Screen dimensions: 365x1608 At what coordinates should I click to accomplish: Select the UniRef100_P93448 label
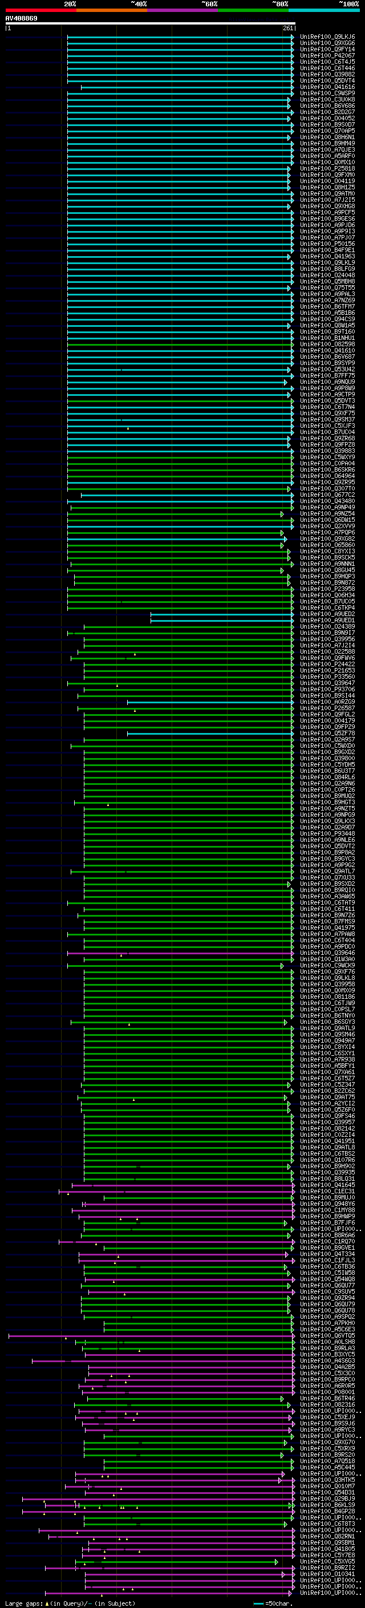327,834
